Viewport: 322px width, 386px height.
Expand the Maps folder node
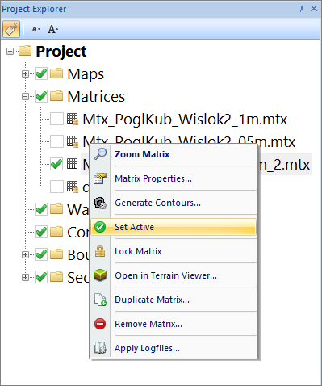tap(25, 73)
